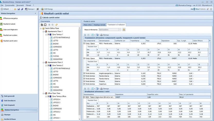Image resolution: width=214 pixels, height=121 pixels.
Task: Expand the Ponte termico Copertura row
Action: tap(84, 84)
